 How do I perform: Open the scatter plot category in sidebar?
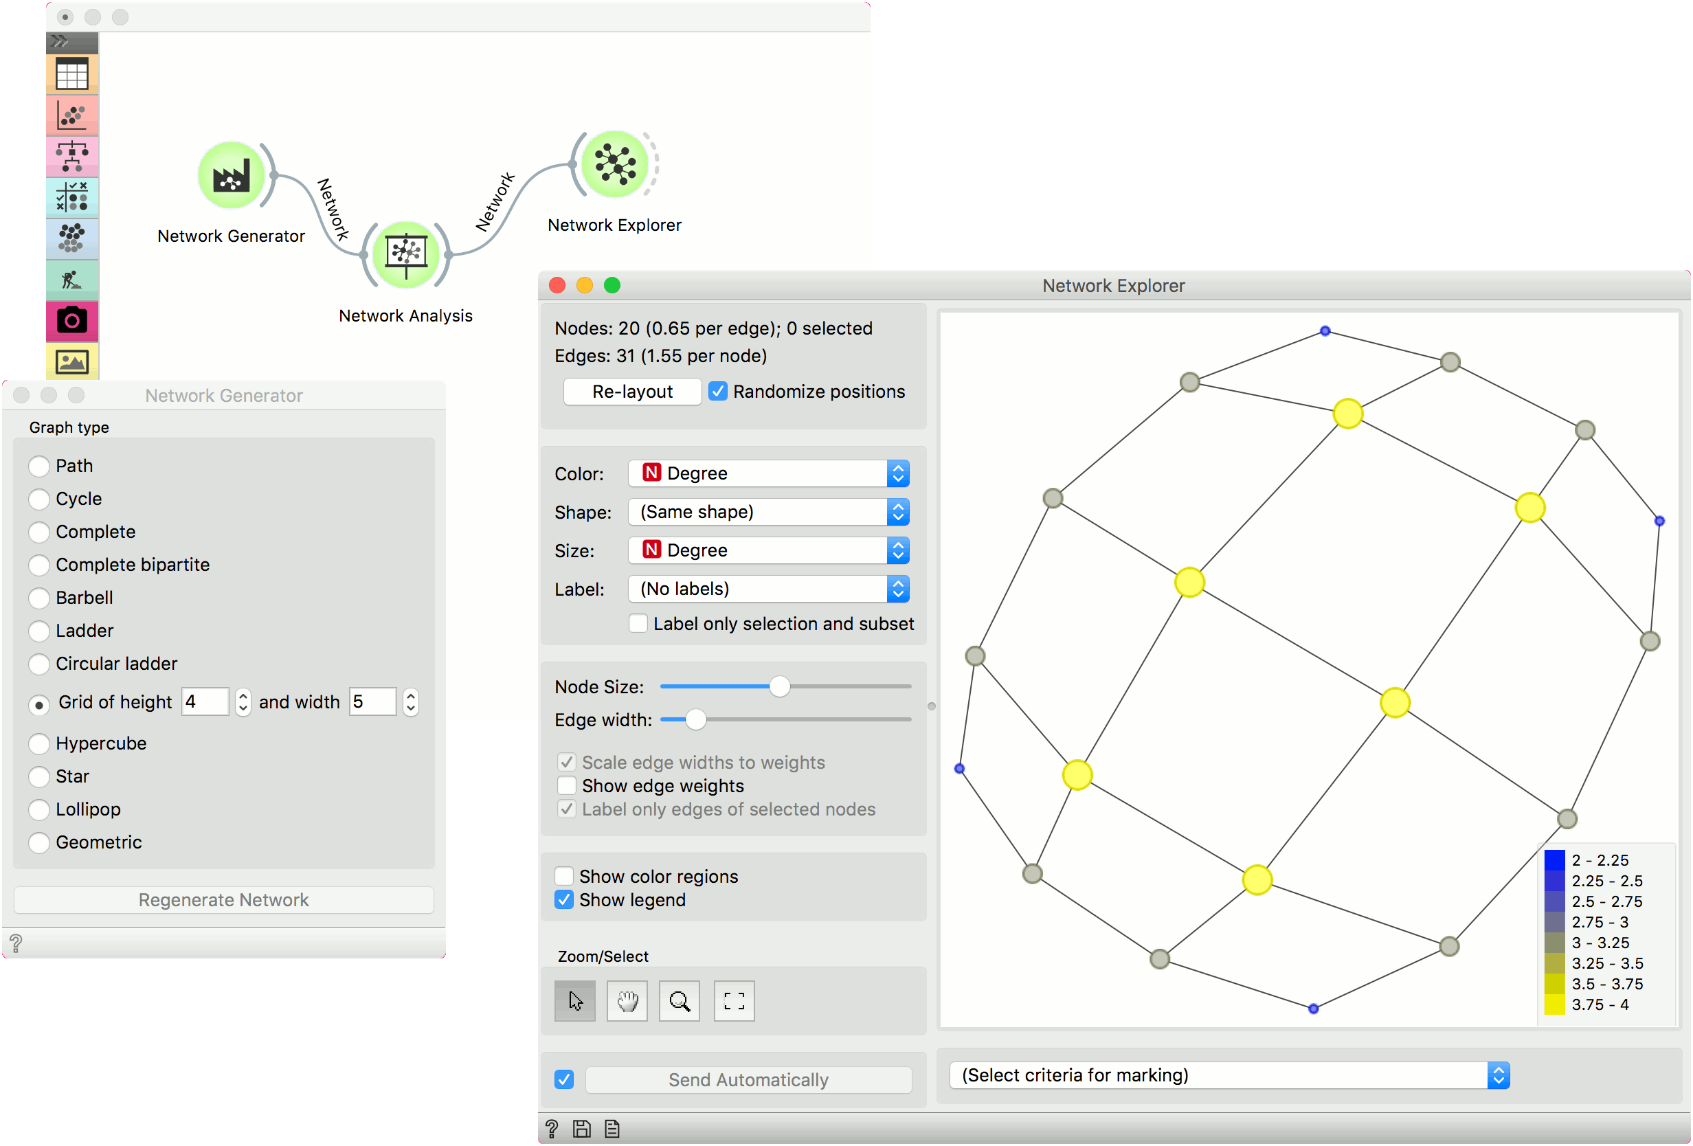pos(72,116)
